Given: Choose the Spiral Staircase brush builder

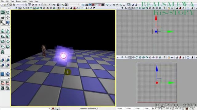Looking at the screenshot, I should [x=2, y=47].
